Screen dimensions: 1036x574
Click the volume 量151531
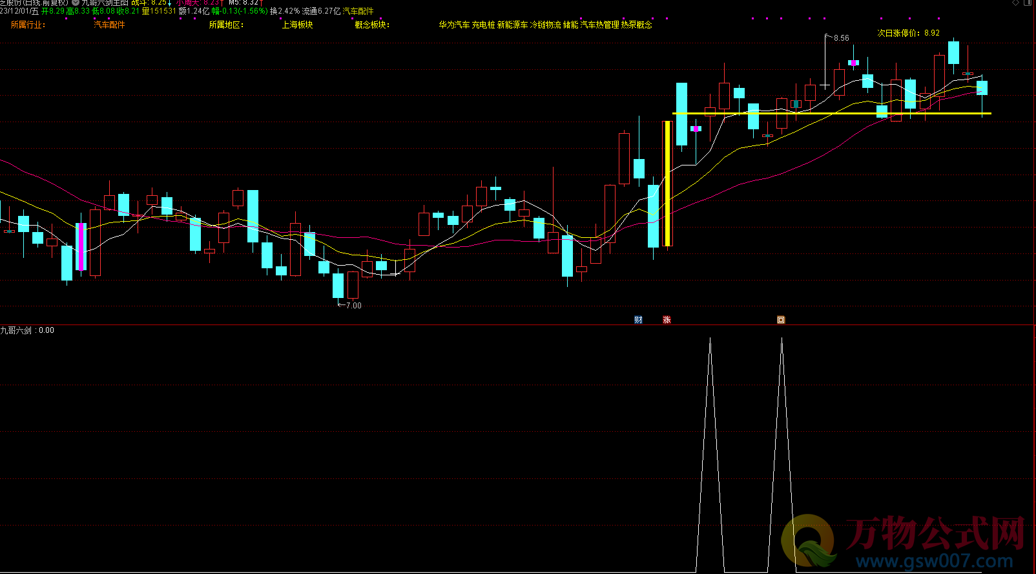pos(159,11)
